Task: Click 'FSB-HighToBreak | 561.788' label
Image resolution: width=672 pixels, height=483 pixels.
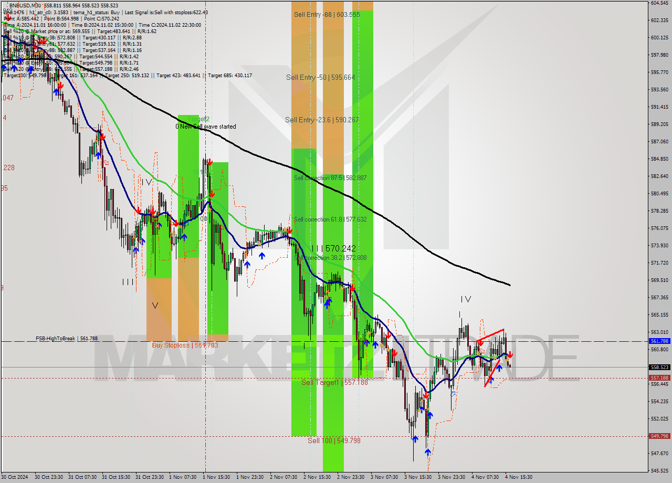Action: click(67, 339)
